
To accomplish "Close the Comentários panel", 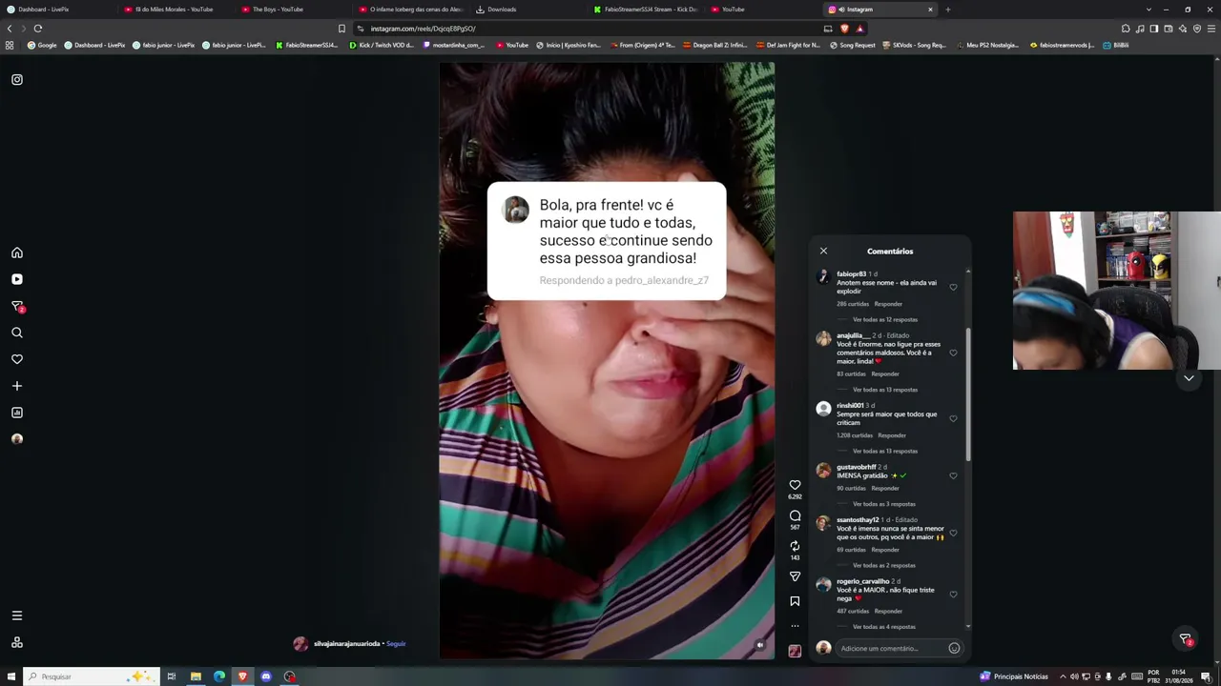I will [x=824, y=251].
